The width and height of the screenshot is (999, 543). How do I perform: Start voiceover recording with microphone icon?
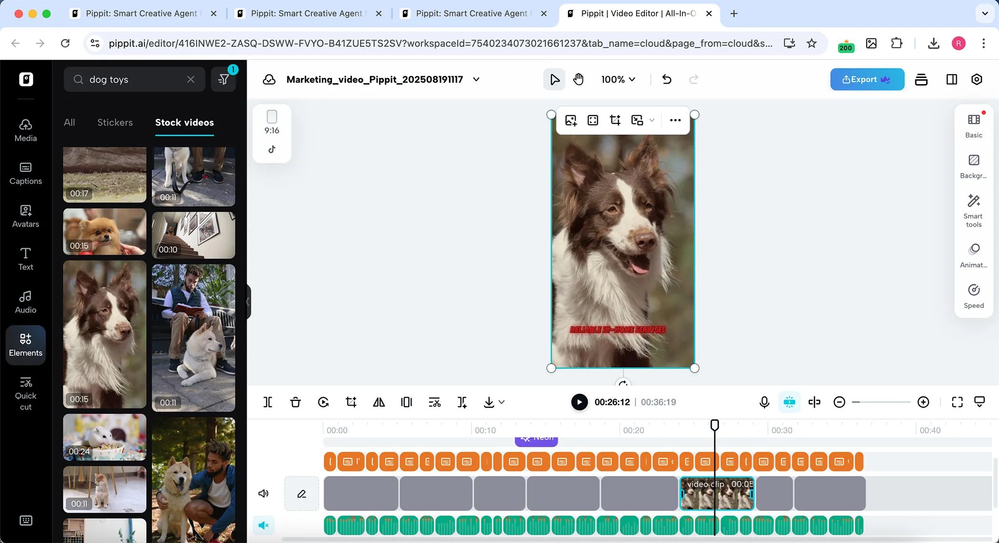[x=764, y=402]
